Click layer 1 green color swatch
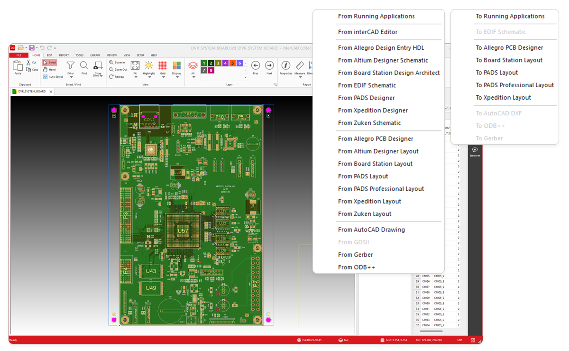Screen dimensions: 569x351 click(204, 63)
